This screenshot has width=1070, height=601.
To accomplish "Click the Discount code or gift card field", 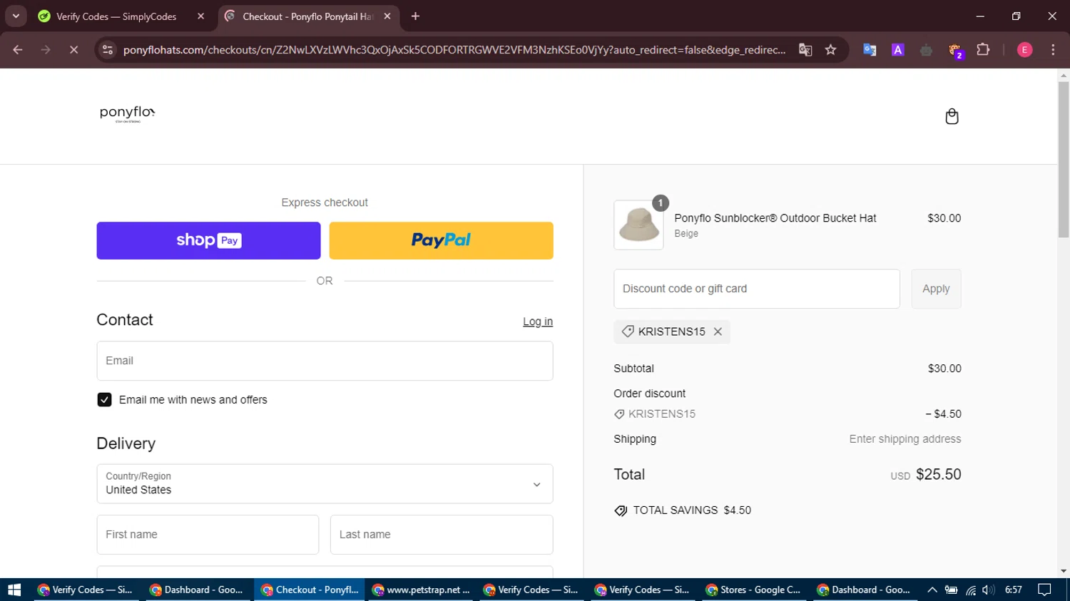I will tap(757, 289).
